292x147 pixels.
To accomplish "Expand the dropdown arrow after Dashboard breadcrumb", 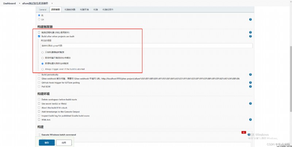I will click(x=19, y=3).
